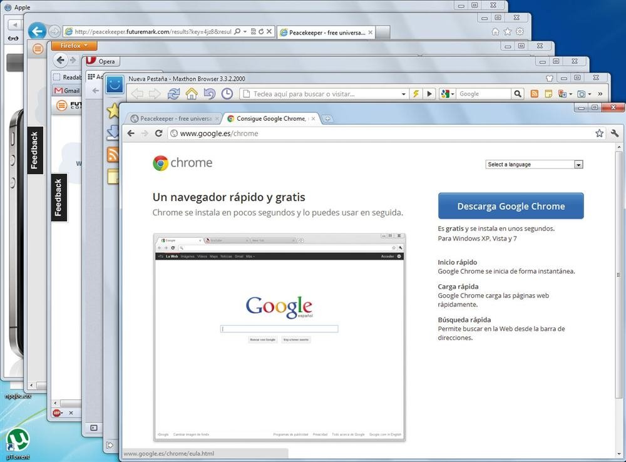This screenshot has width=626, height=462.
Task: Refresh the page in Maxthon
Action: click(173, 94)
